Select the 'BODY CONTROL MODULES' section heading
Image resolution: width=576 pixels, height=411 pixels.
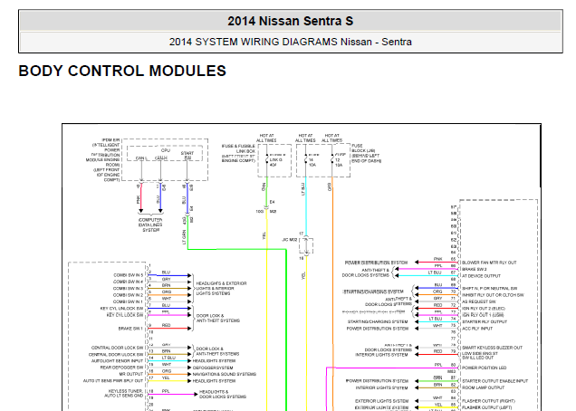[x=122, y=71]
